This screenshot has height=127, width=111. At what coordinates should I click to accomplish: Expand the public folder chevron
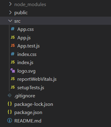[x=10, y=12]
